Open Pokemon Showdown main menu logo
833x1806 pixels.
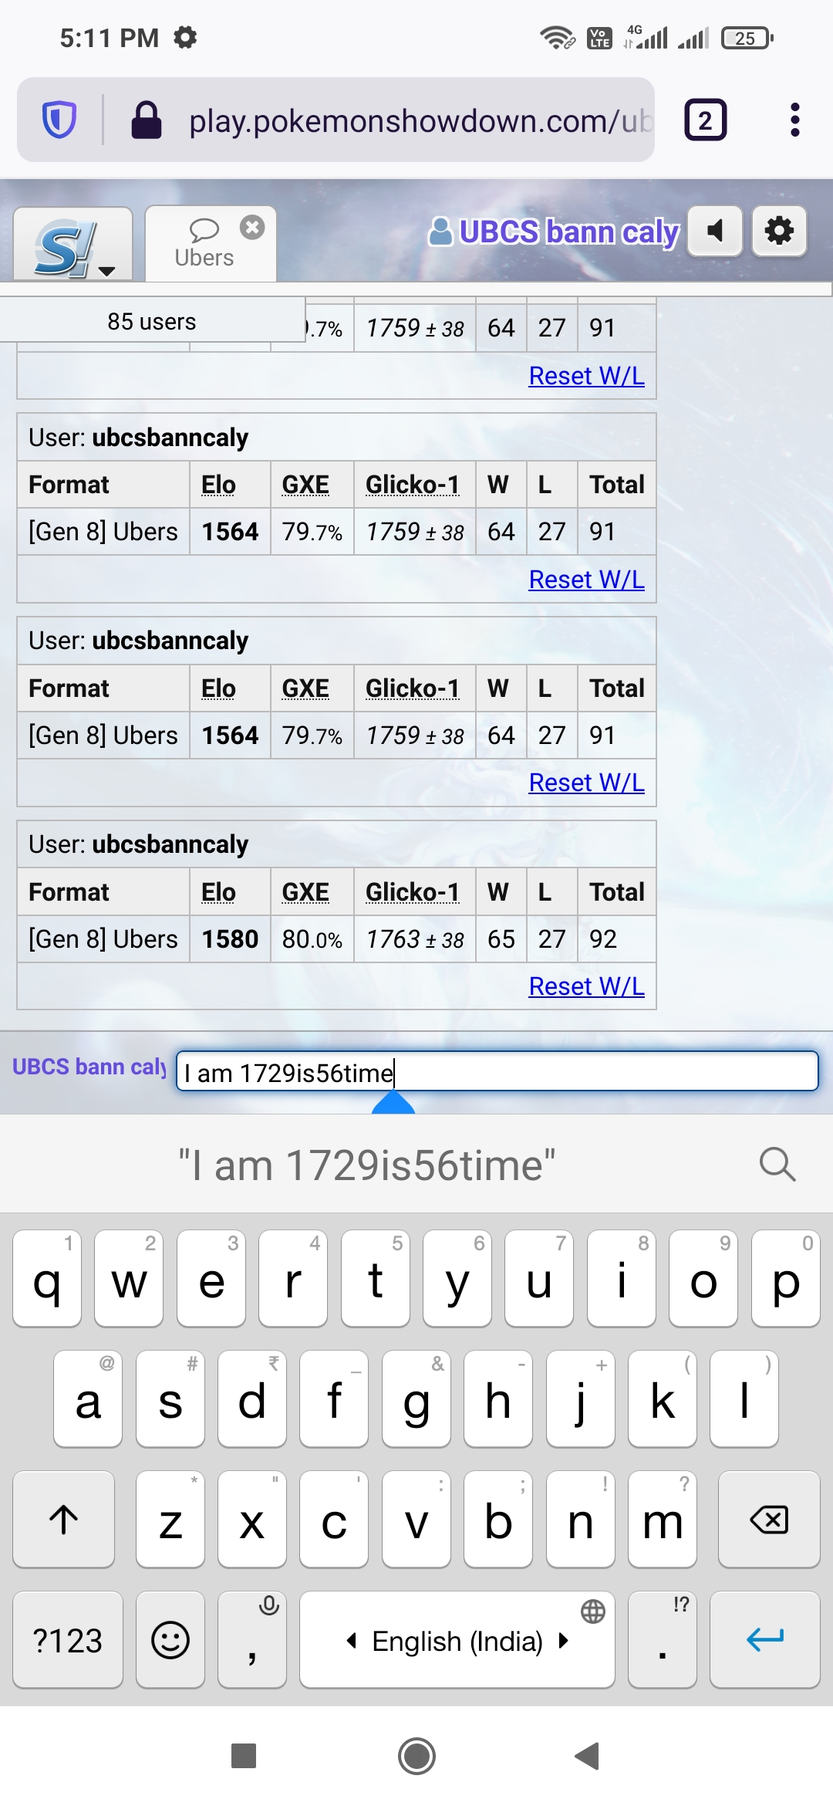[73, 245]
